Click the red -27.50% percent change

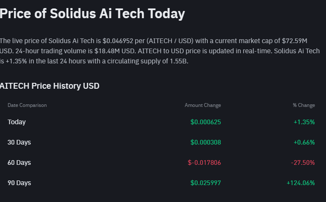[x=303, y=162]
